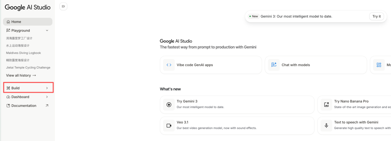Click the Dashboard gauge icon
This screenshot has height=141, width=391.
8,97
